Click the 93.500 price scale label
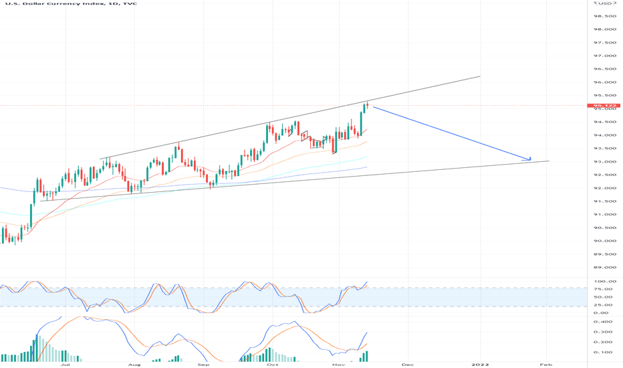Image resolution: width=623 pixels, height=368 pixels. (x=605, y=149)
